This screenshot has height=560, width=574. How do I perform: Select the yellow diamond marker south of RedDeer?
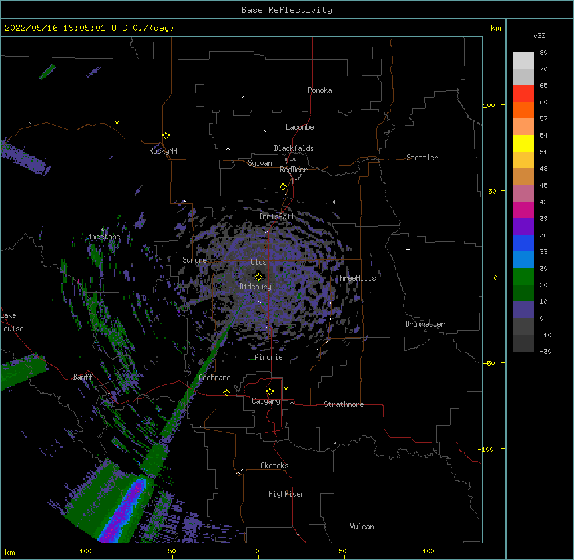click(x=283, y=187)
